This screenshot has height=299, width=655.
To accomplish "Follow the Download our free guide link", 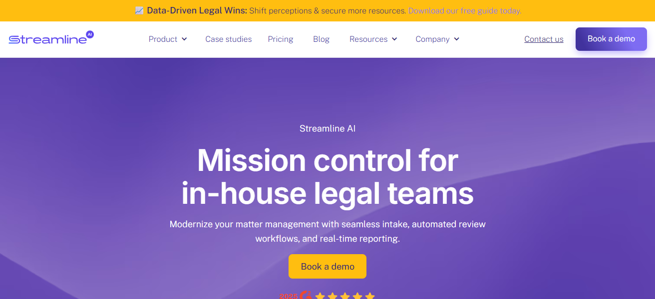I will 465,10.
